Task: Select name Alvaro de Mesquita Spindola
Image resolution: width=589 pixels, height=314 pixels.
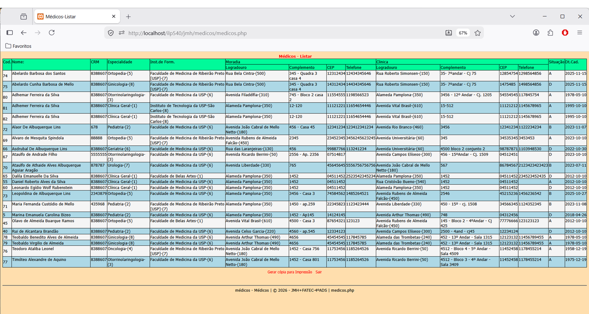Action: tap(38, 138)
